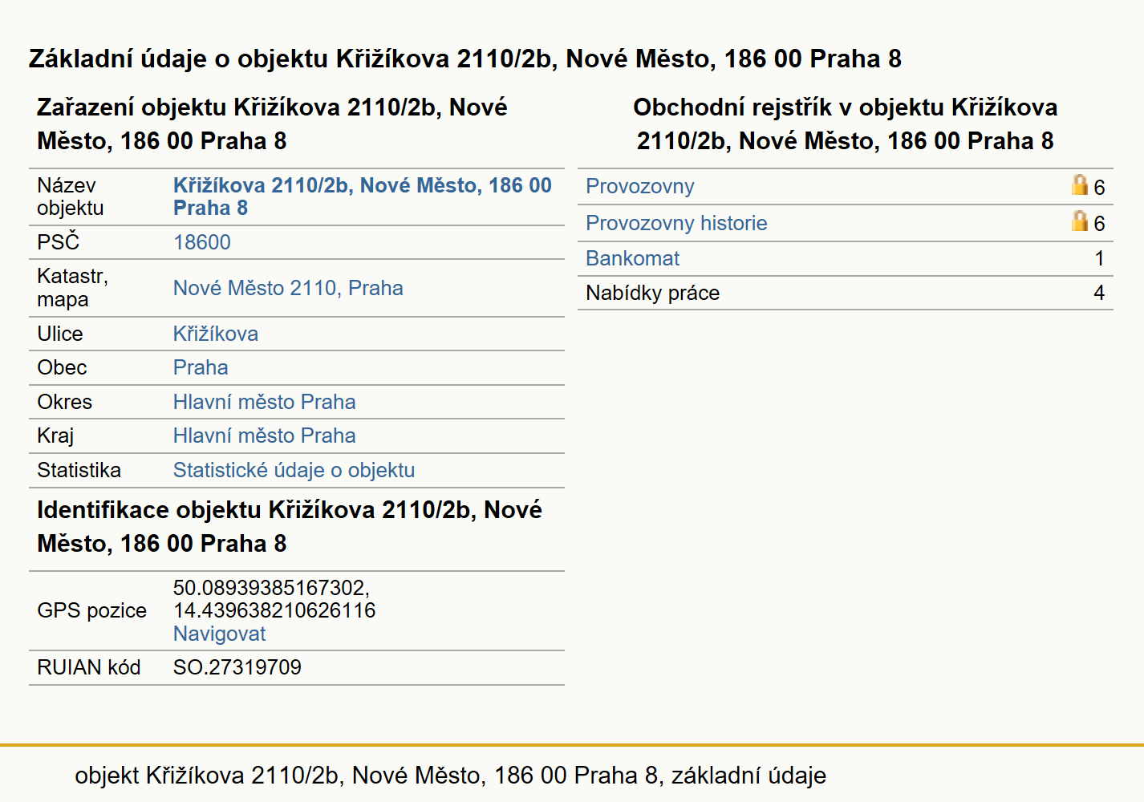Click the lock icon beside Provozovny
The height and width of the screenshot is (802, 1144).
point(1079,185)
